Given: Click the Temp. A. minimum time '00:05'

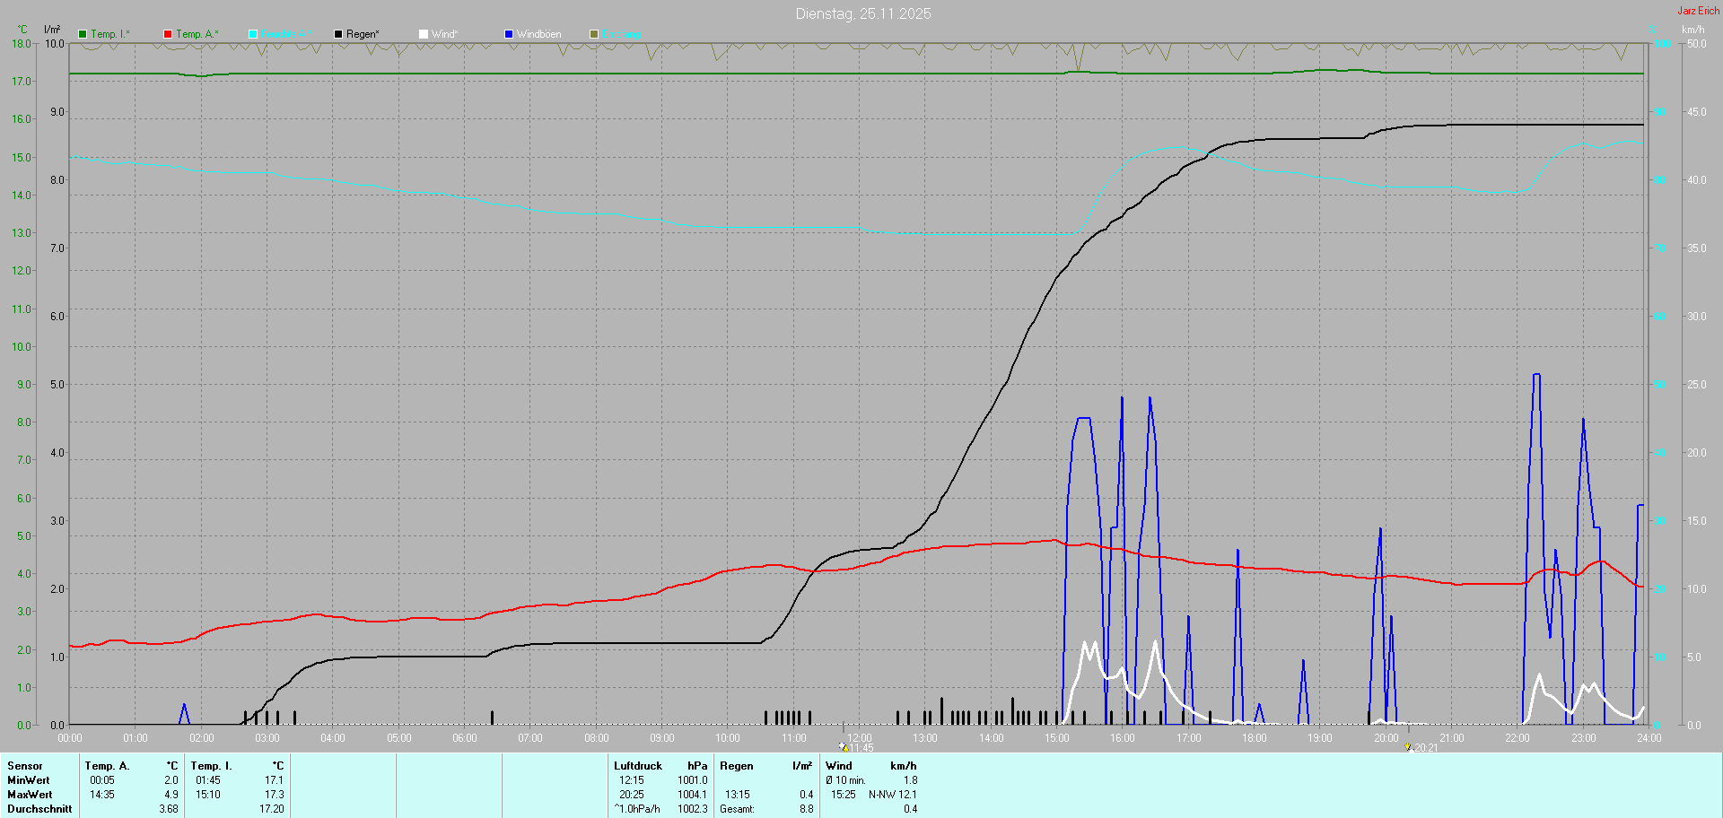Looking at the screenshot, I should pyautogui.click(x=102, y=780).
